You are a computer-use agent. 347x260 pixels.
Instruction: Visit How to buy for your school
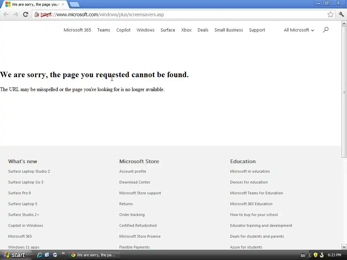click(254, 215)
